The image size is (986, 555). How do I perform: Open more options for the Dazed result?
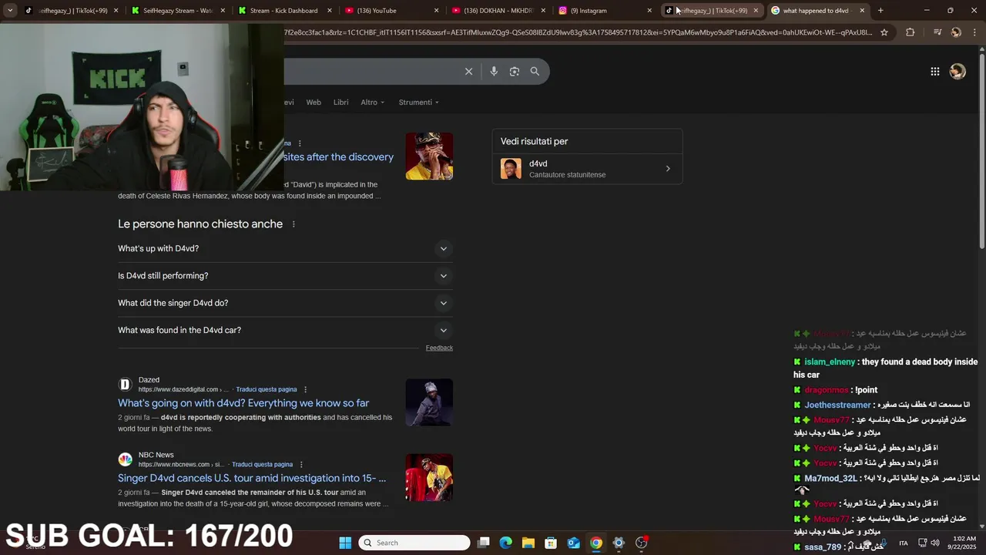[x=305, y=389]
